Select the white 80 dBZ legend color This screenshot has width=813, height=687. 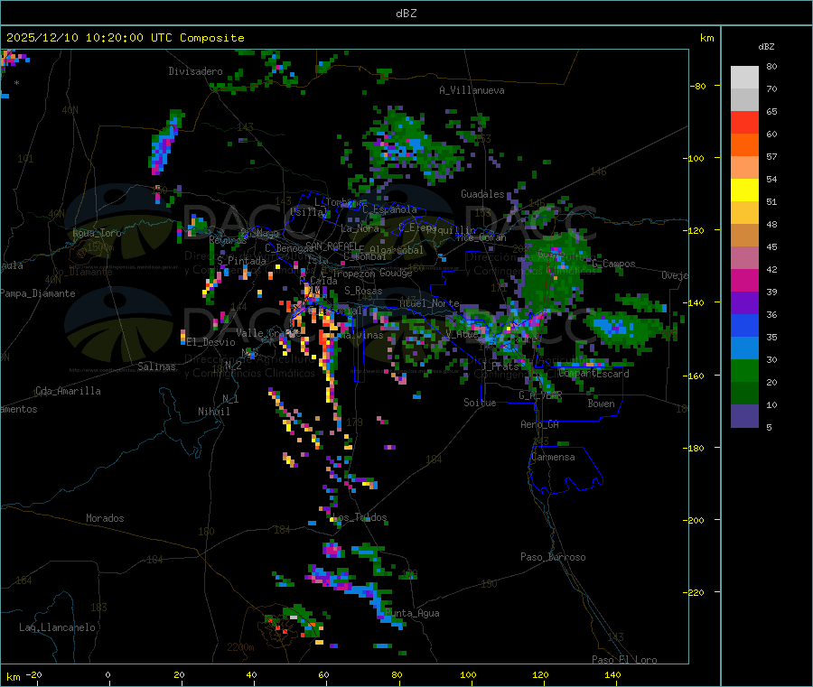click(744, 78)
